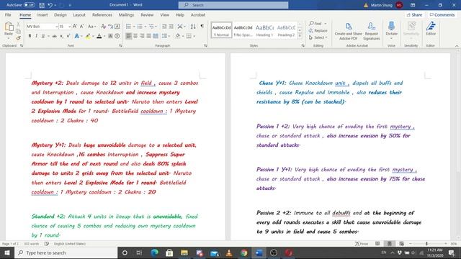The image size is (461, 259).
Task: Center align the paragraph
Action: 135,36
